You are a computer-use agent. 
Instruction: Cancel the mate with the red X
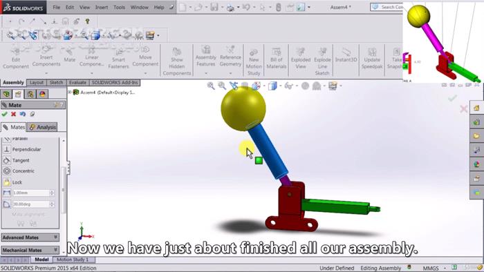(14, 114)
